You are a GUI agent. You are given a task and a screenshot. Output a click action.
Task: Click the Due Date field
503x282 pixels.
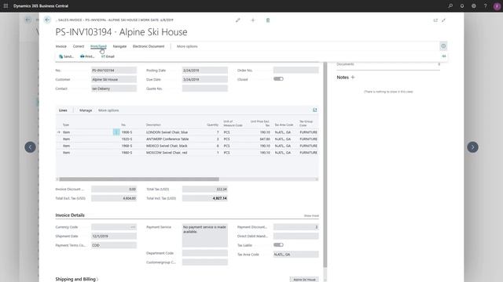205,79
